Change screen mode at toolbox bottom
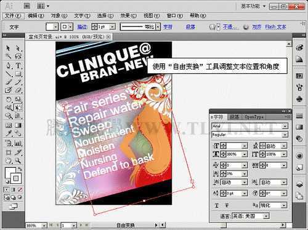 click(x=14, y=207)
